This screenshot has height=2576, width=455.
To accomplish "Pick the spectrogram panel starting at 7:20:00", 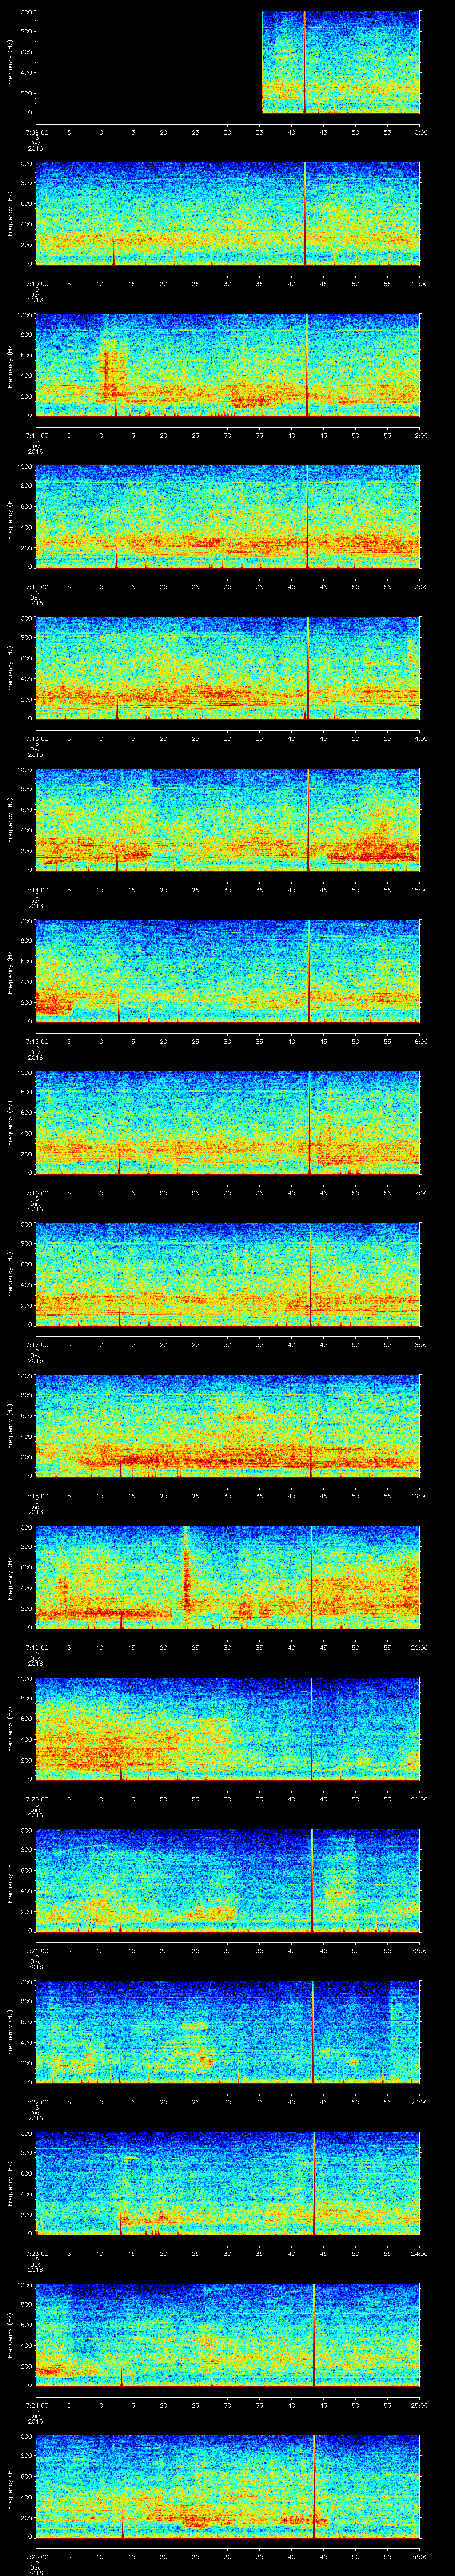I will [228, 1728].
